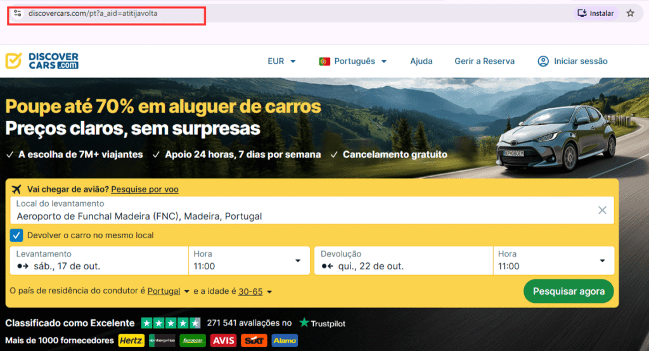The image size is (649, 351).
Task: Open the return Hora dropdown
Action: pyautogui.click(x=554, y=260)
